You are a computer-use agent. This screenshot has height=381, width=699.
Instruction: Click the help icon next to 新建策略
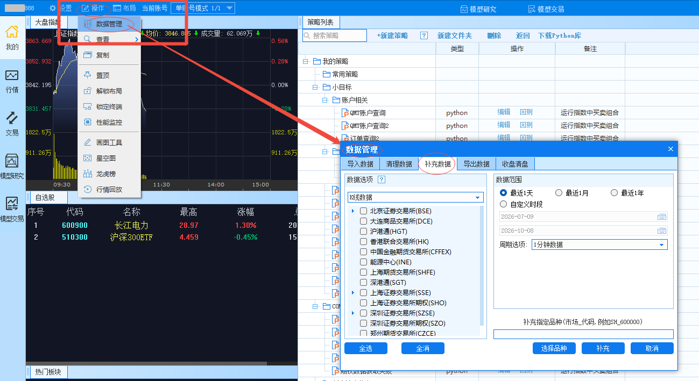click(x=424, y=35)
